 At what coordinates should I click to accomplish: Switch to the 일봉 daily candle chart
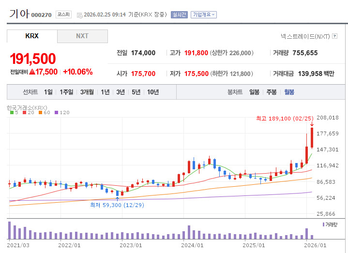254,92
